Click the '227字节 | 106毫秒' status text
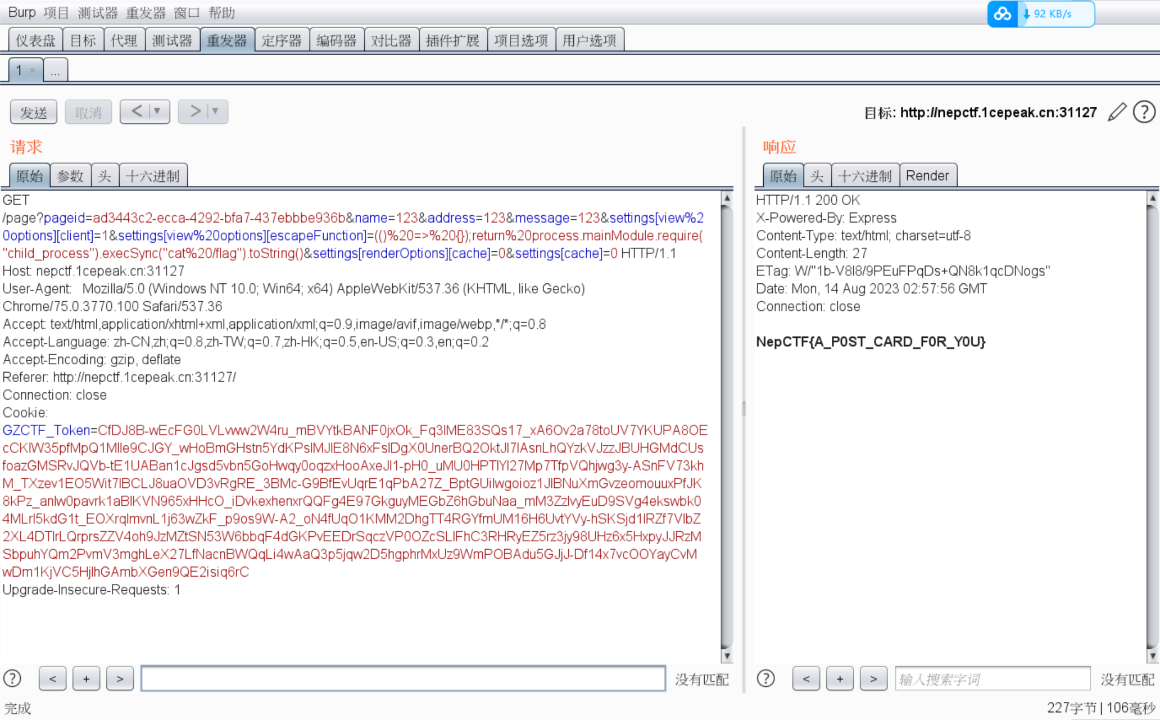Image resolution: width=1160 pixels, height=720 pixels. point(1101,708)
